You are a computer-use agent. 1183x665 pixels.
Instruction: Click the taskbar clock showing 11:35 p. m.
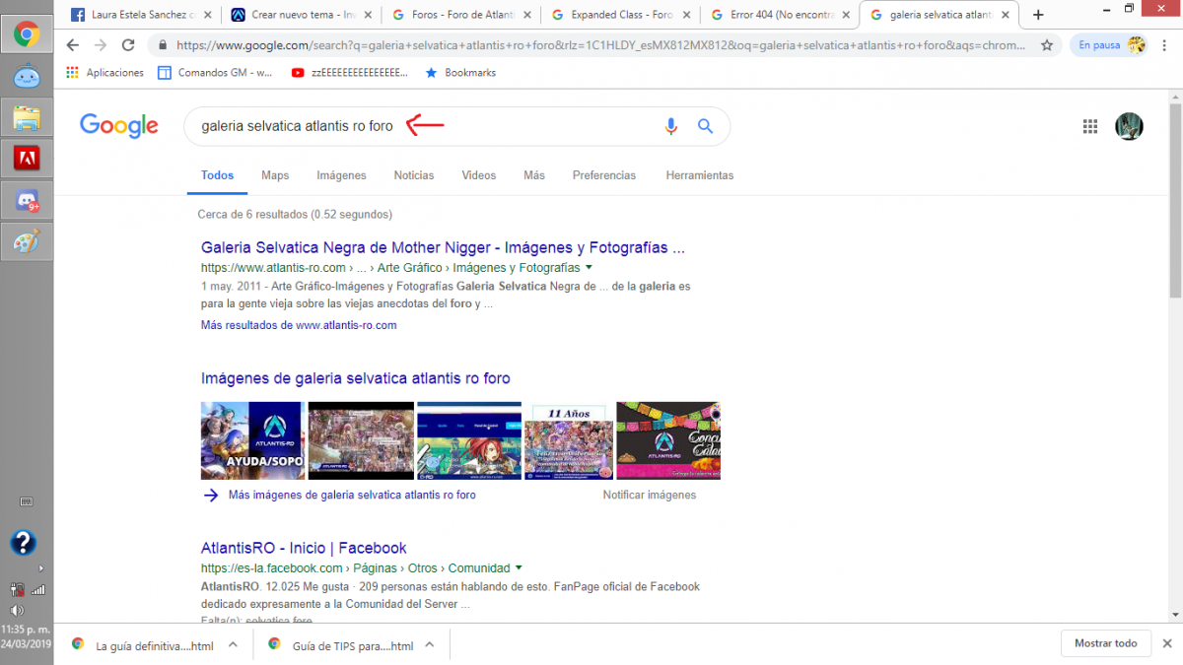coord(24,632)
